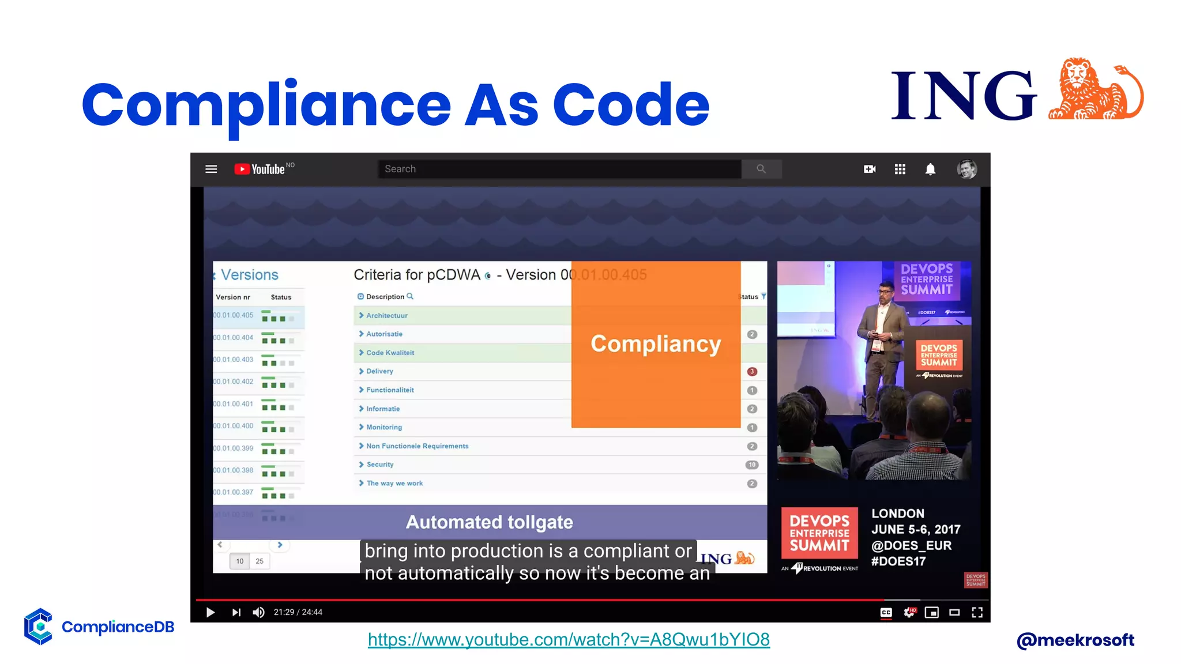Go to previous page of versions
Viewport: 1181px width, 664px height.
point(220,545)
